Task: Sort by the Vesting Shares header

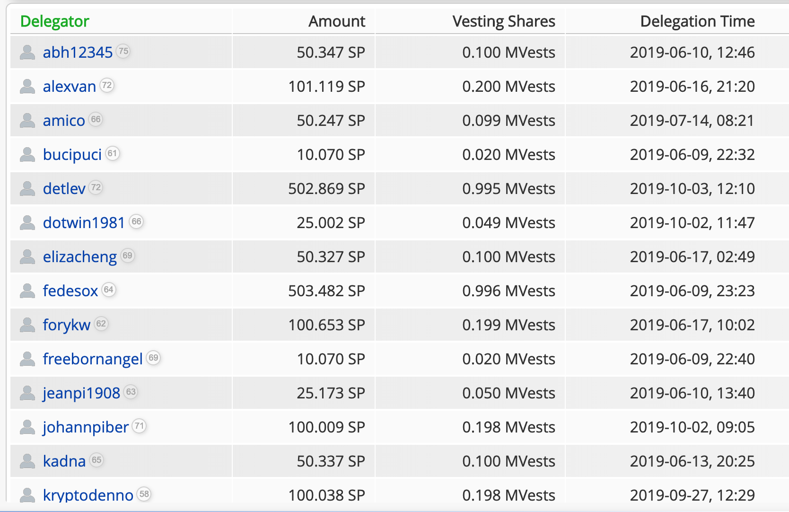Action: (x=503, y=21)
